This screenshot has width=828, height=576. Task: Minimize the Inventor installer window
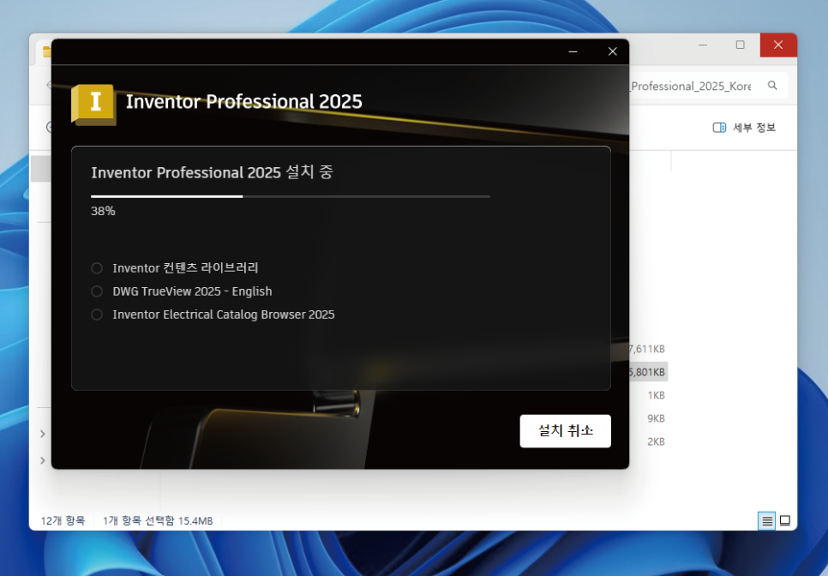pyautogui.click(x=573, y=51)
